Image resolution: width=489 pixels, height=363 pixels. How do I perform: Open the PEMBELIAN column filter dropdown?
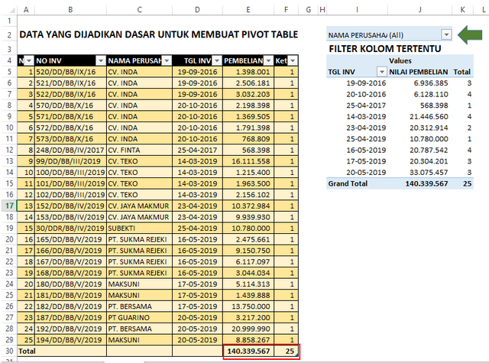coord(268,60)
